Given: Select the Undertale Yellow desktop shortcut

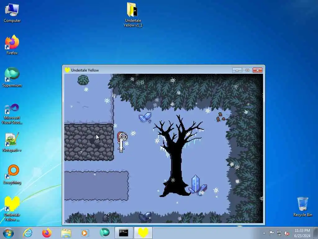Looking at the screenshot, I should tap(12, 209).
